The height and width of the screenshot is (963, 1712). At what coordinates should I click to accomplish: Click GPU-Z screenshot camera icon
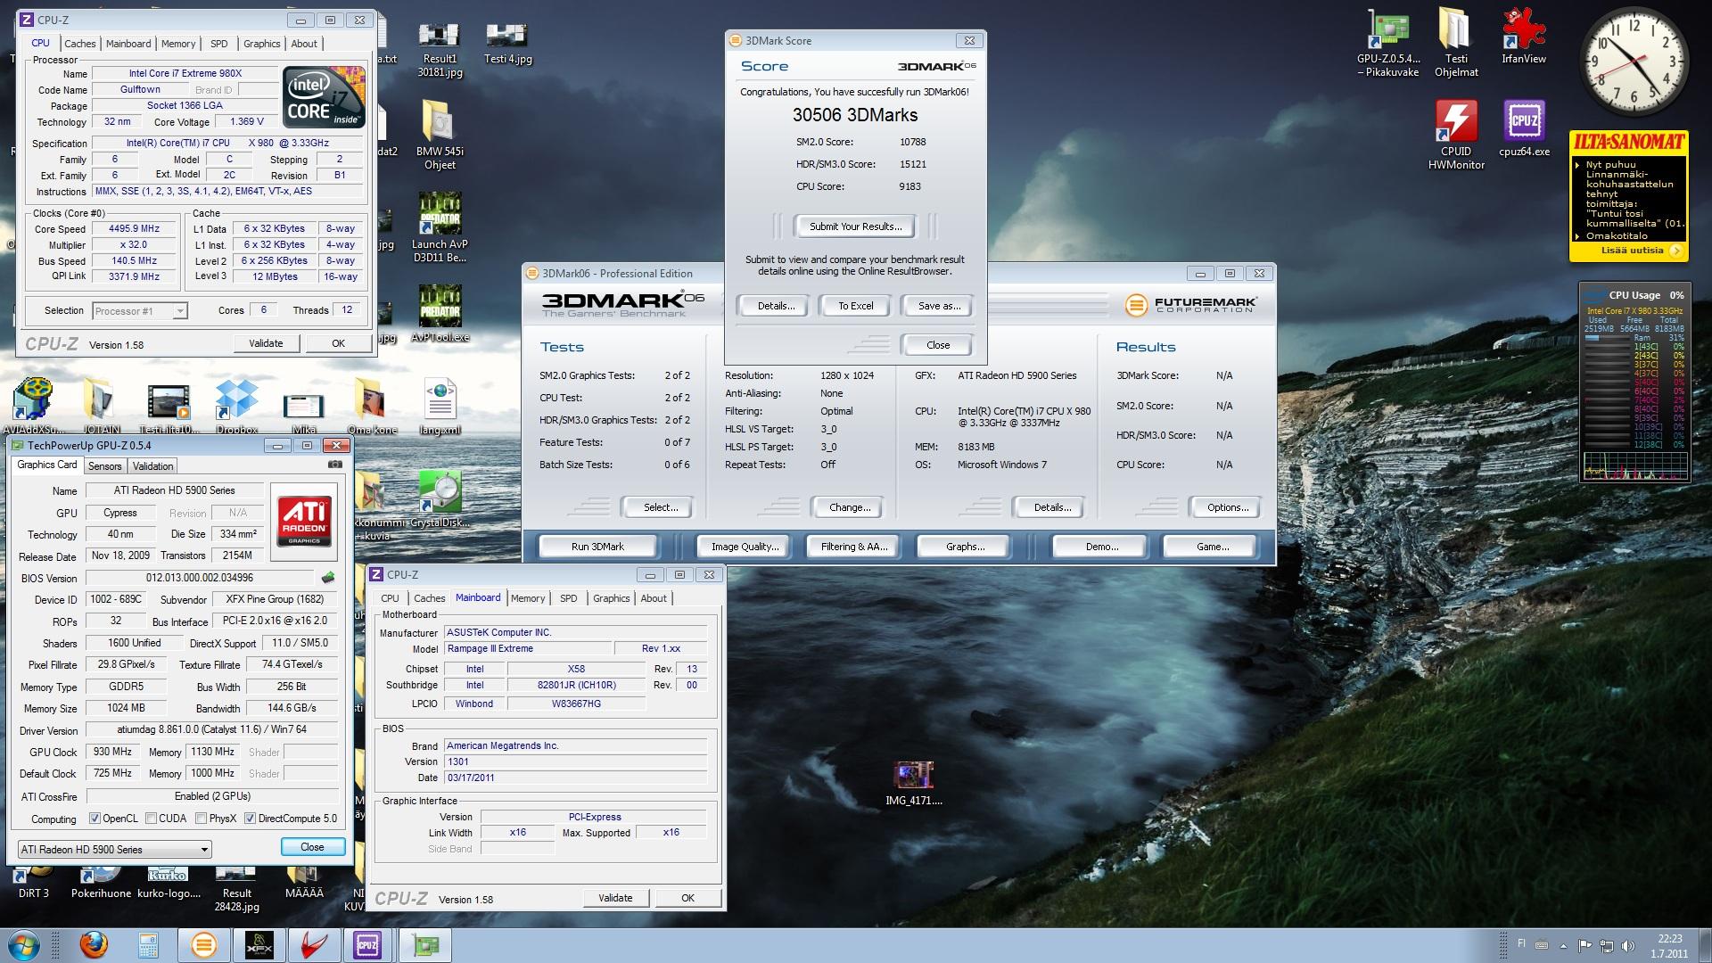[335, 465]
